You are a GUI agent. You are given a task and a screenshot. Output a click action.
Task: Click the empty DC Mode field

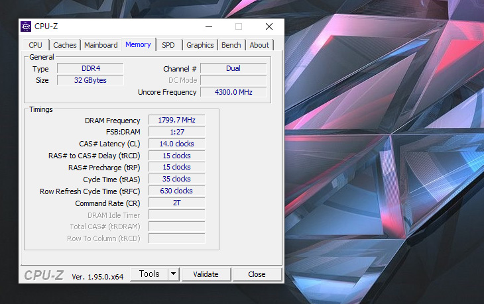pyautogui.click(x=233, y=80)
